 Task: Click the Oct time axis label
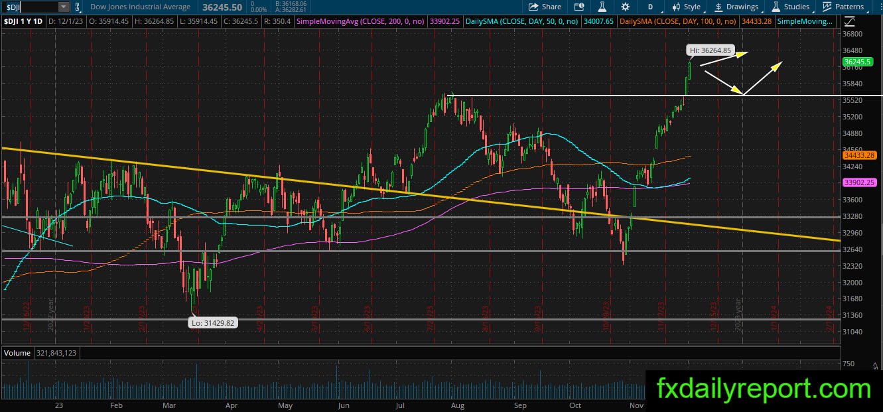[575, 405]
